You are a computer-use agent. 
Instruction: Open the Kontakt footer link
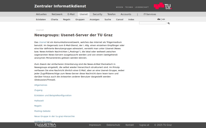(x=129, y=125)
